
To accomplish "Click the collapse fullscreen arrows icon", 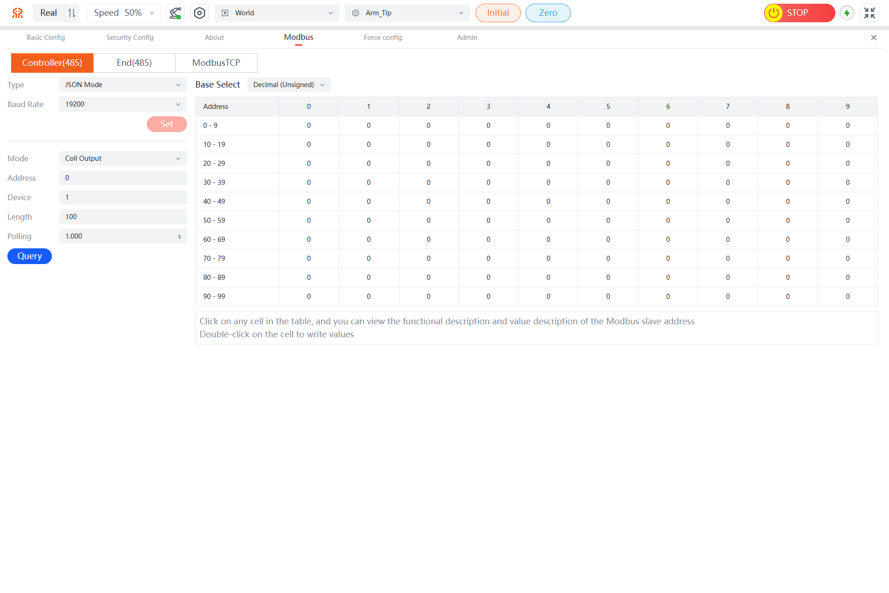I will (869, 13).
